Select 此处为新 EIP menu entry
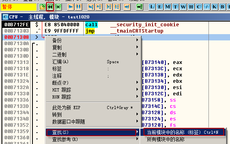 [93, 108]
